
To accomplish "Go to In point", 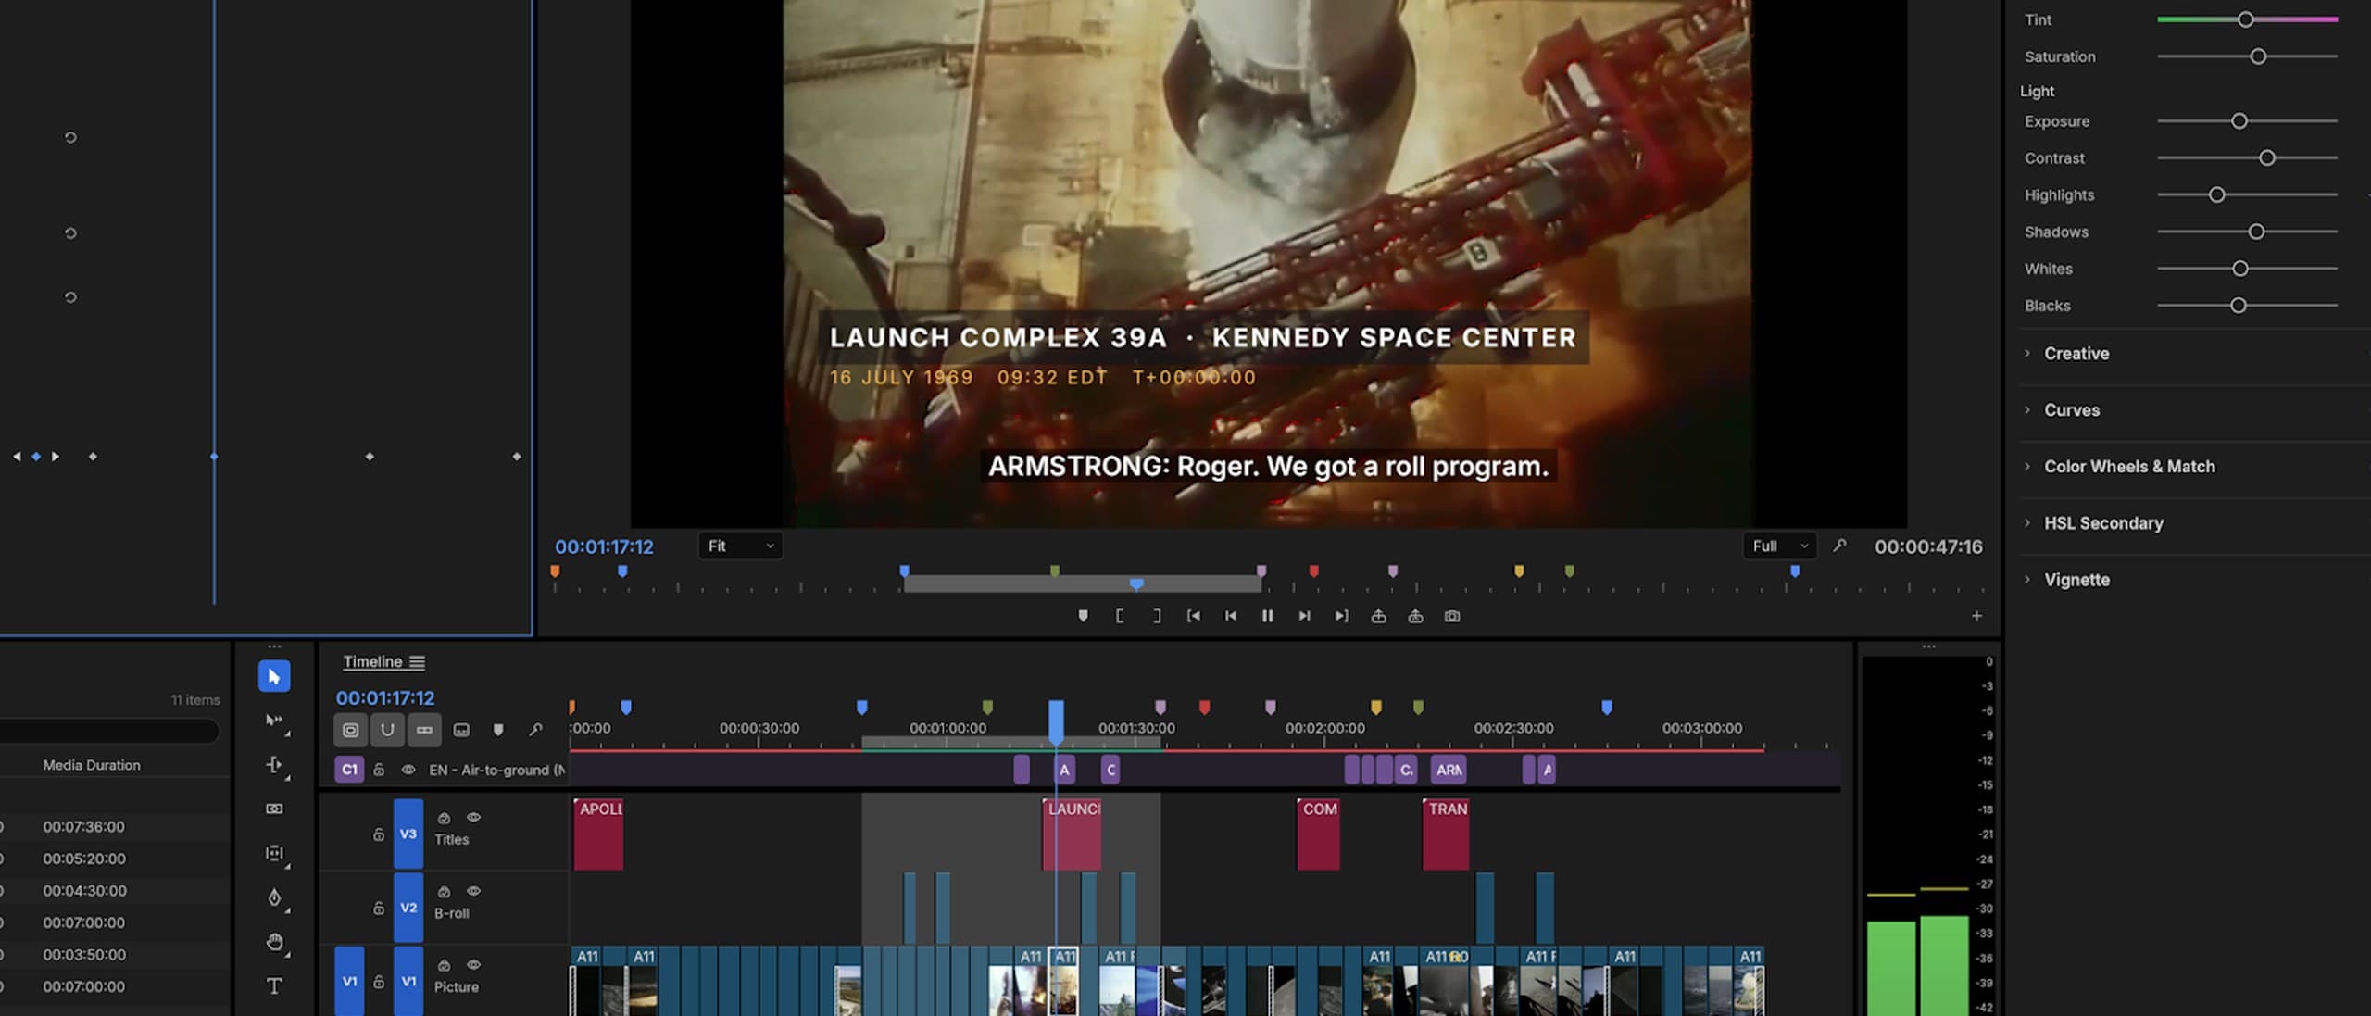I will pyautogui.click(x=1194, y=616).
